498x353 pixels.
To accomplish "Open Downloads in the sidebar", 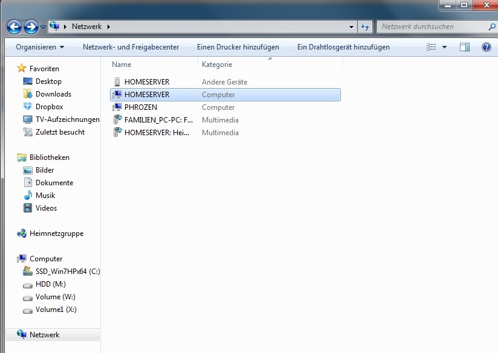I will point(53,94).
